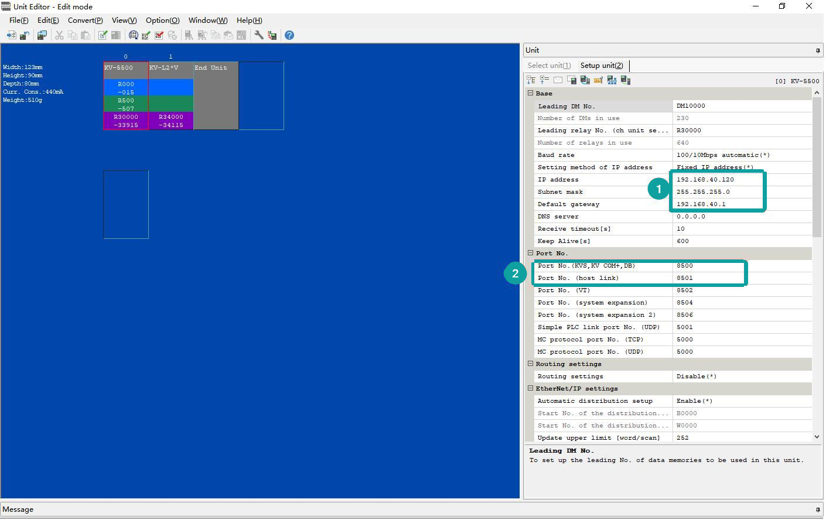Open the Automatic distribution setup Enable(*) dropdown
The height and width of the screenshot is (520, 826).
point(742,401)
